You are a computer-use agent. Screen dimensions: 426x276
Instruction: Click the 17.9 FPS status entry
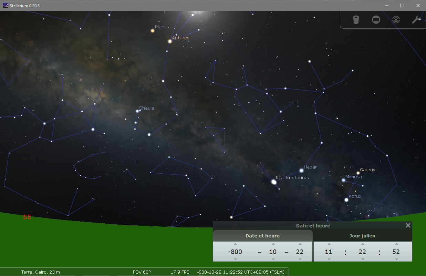[180, 272]
